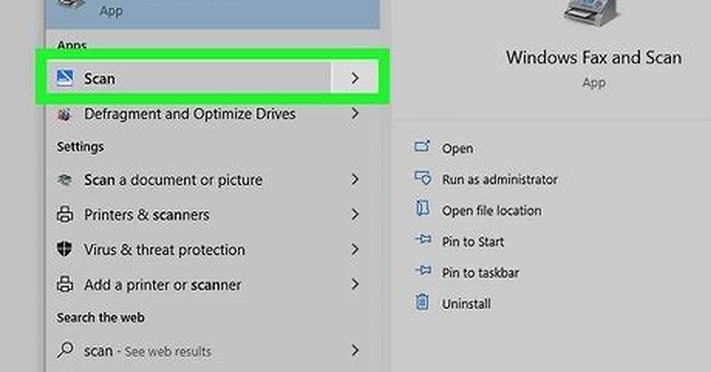Choose Uninstall
This screenshot has height=372, width=711.
[466, 304]
